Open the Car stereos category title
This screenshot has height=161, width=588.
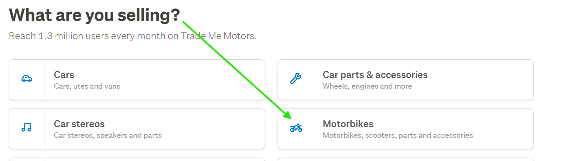(79, 124)
